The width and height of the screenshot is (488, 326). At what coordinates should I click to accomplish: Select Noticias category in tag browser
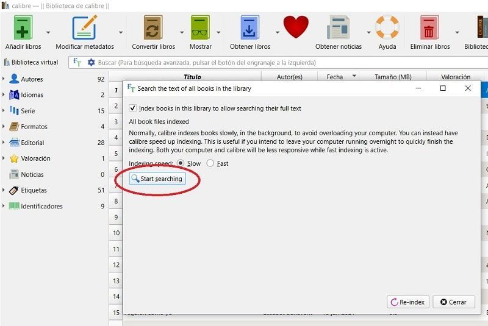[x=32, y=174]
